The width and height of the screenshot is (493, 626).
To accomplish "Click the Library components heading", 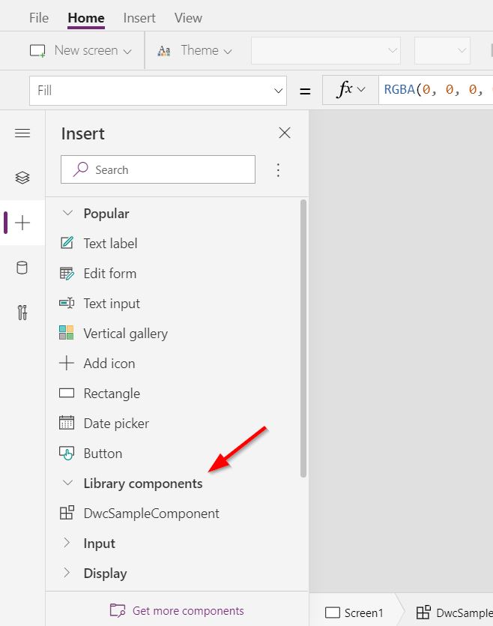I will [x=143, y=483].
